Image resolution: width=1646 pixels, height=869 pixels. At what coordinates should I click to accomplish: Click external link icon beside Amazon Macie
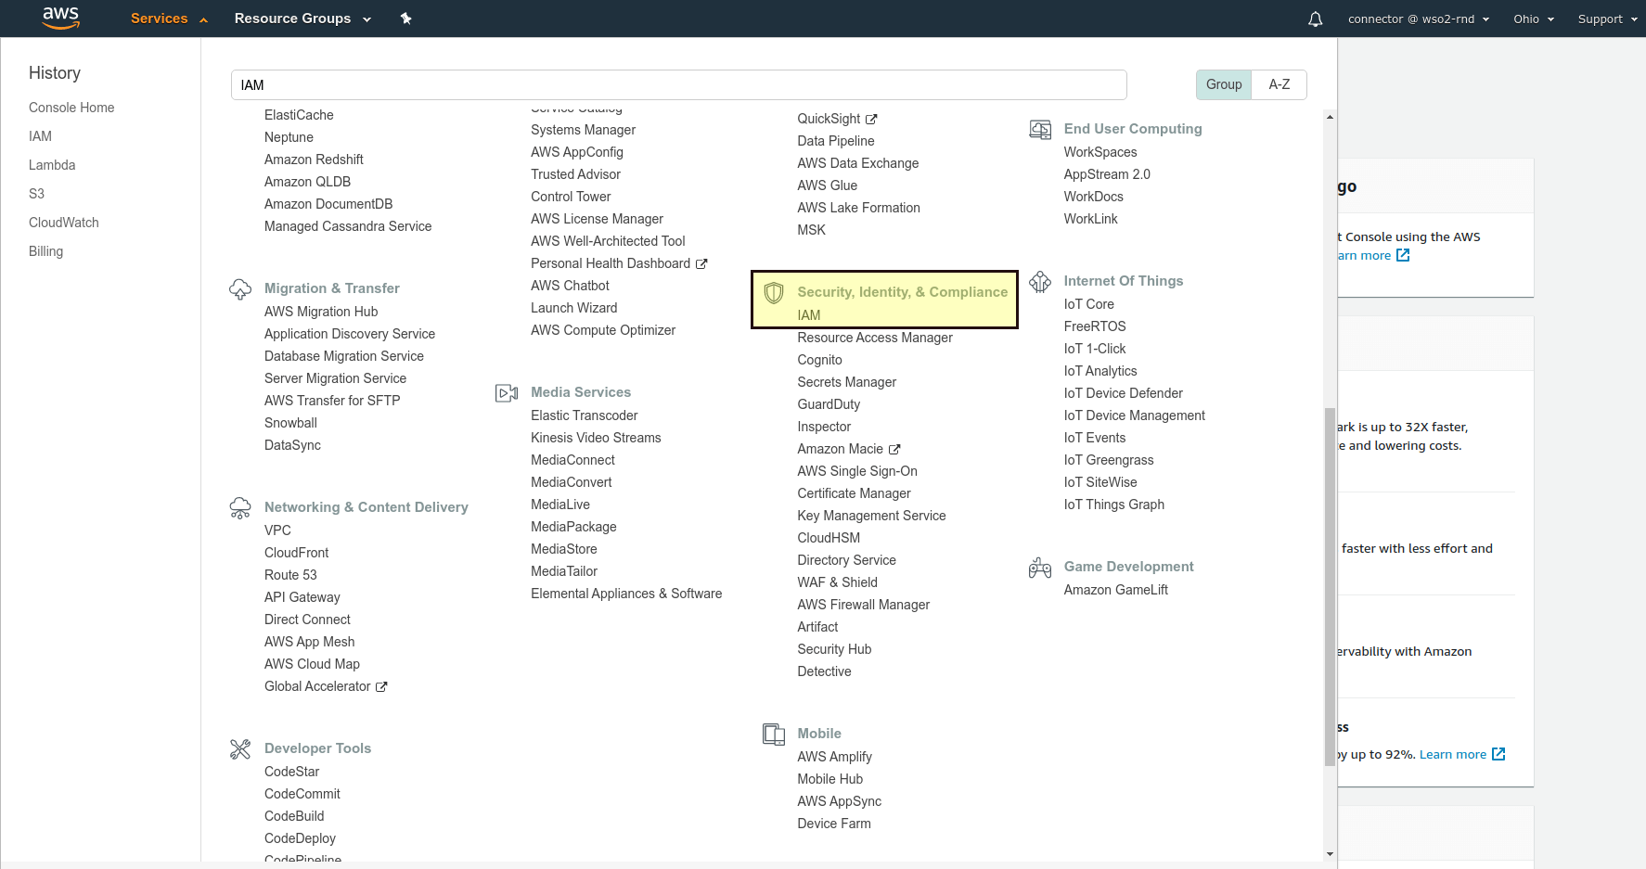894,449
